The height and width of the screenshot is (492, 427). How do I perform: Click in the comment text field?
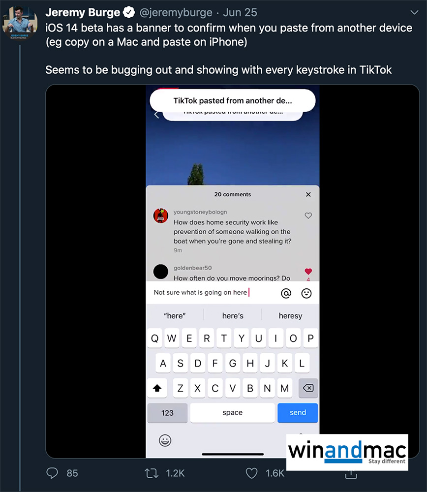click(213, 292)
